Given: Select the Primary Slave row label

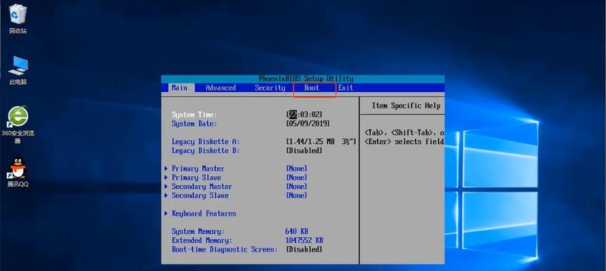Looking at the screenshot, I should pyautogui.click(x=197, y=178).
